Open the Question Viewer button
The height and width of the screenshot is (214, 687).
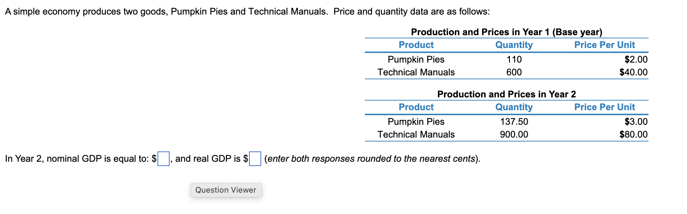coord(226,190)
